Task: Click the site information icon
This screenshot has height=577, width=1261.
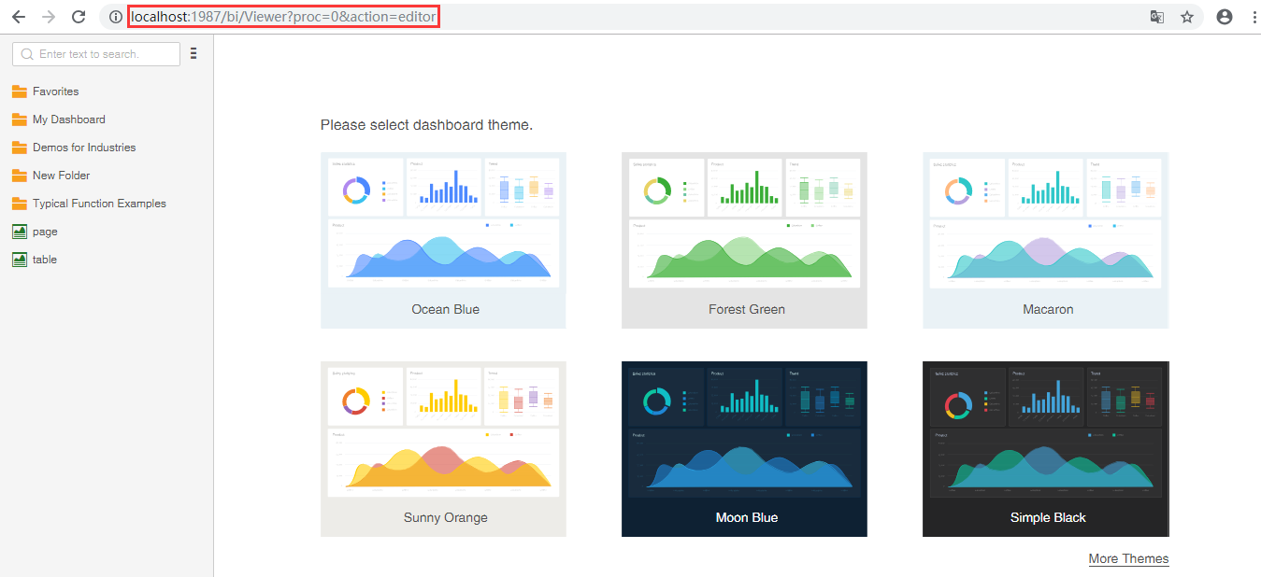Action: [115, 17]
